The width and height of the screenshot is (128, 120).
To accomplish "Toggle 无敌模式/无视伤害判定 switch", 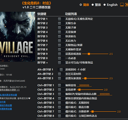I will pyautogui.click(x=61, y=19).
